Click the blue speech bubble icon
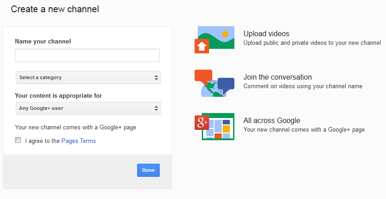Viewport: 386px width, 199px height. click(x=225, y=85)
